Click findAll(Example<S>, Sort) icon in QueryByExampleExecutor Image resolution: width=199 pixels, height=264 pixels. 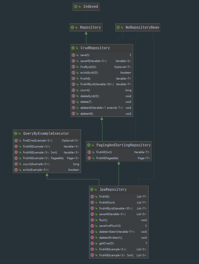pos(16,152)
